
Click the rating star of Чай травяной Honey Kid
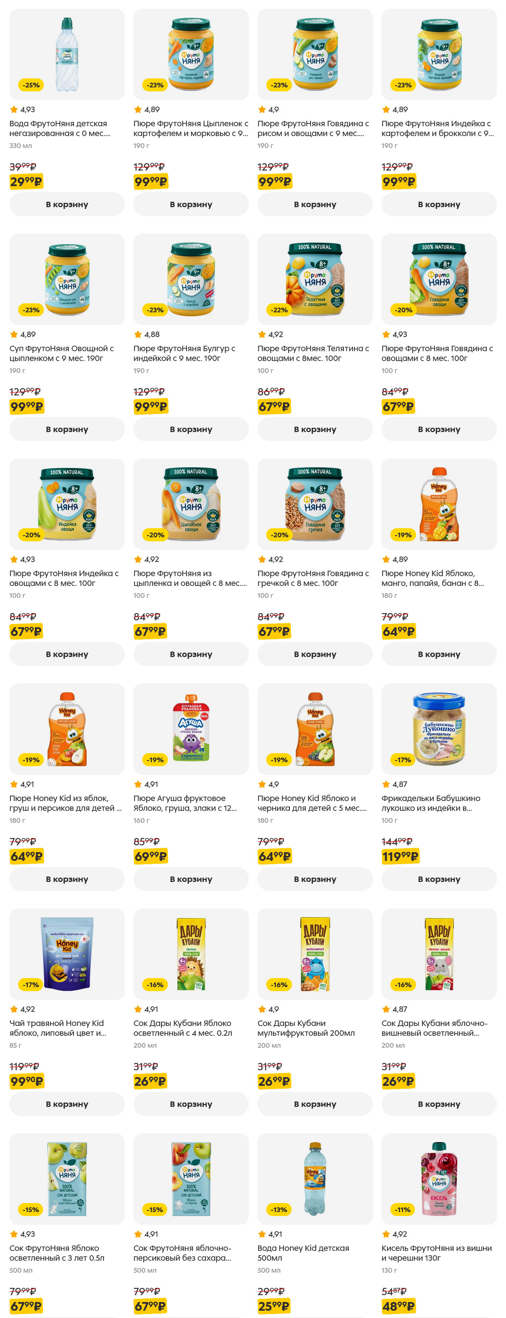click(14, 1009)
